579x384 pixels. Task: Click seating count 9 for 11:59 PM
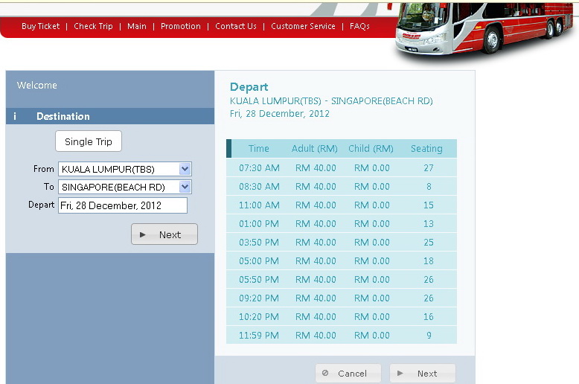[x=429, y=336]
